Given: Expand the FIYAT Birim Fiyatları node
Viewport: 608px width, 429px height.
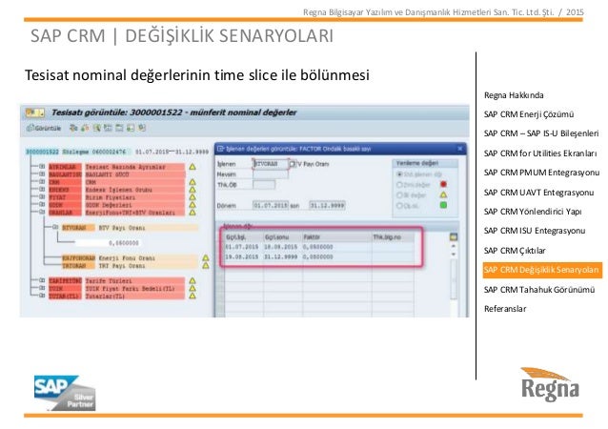Looking at the screenshot, I should [x=42, y=197].
